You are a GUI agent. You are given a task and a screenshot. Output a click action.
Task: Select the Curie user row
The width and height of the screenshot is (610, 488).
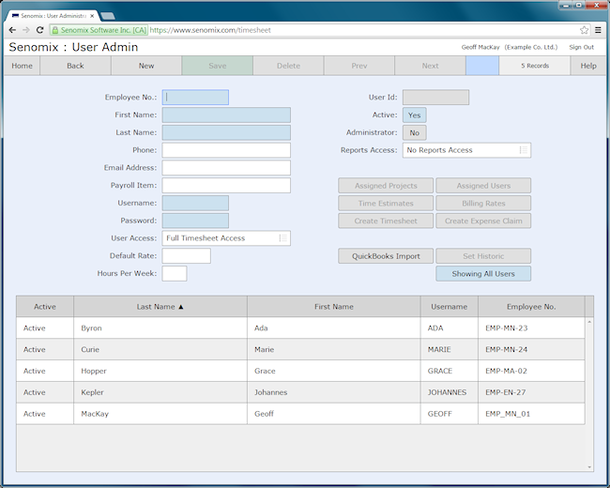coord(300,349)
